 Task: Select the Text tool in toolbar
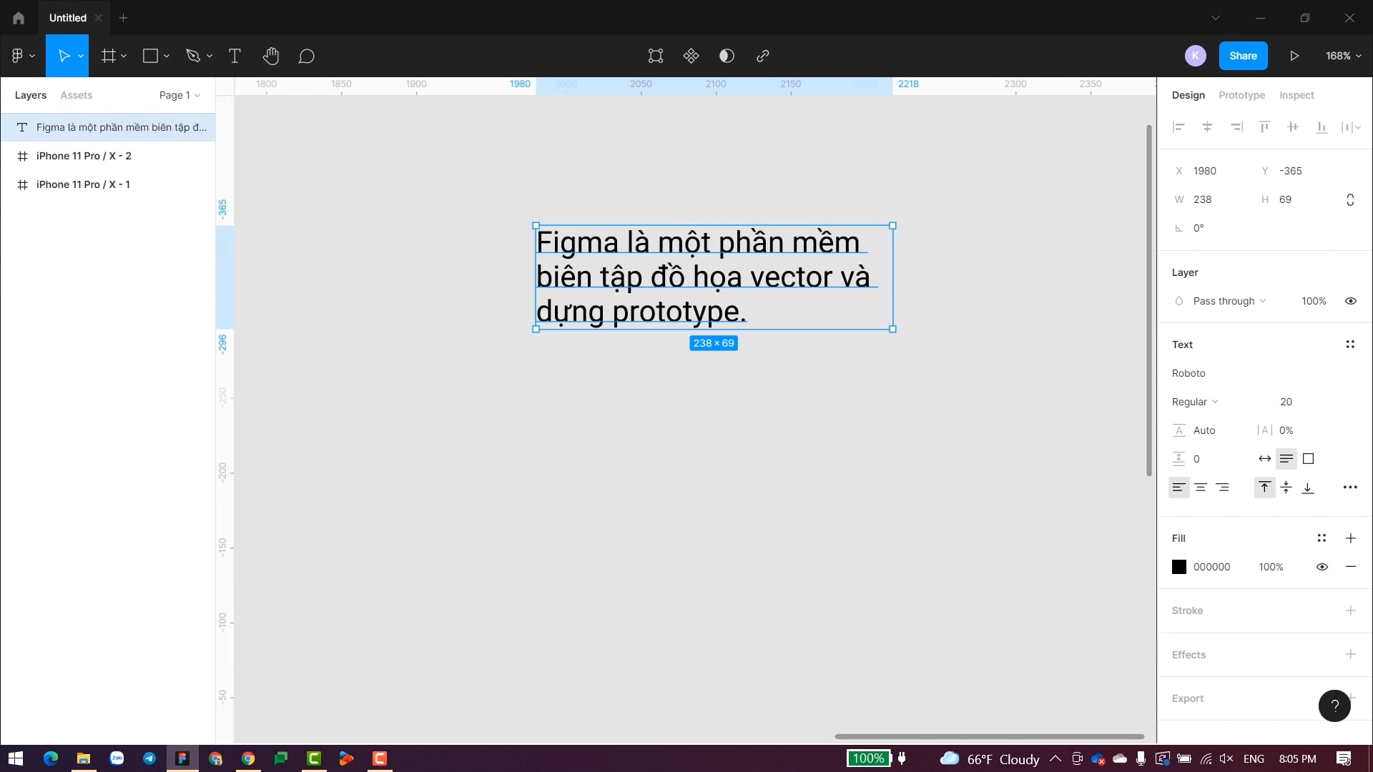pyautogui.click(x=235, y=56)
